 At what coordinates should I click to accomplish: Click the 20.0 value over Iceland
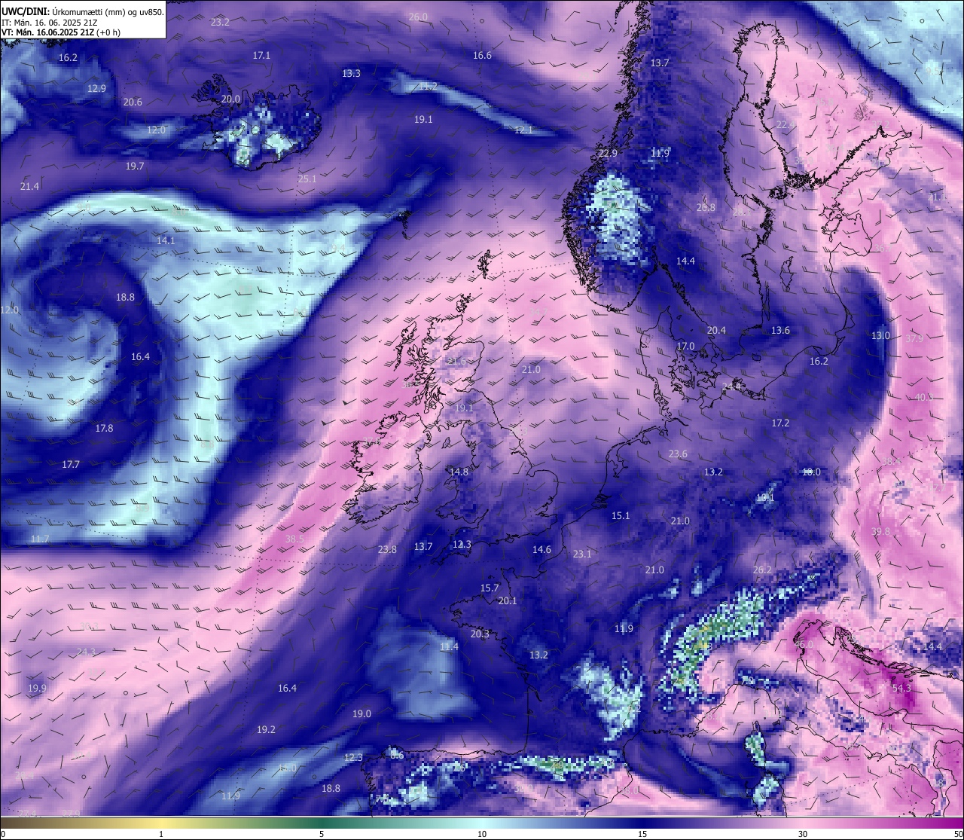[230, 99]
